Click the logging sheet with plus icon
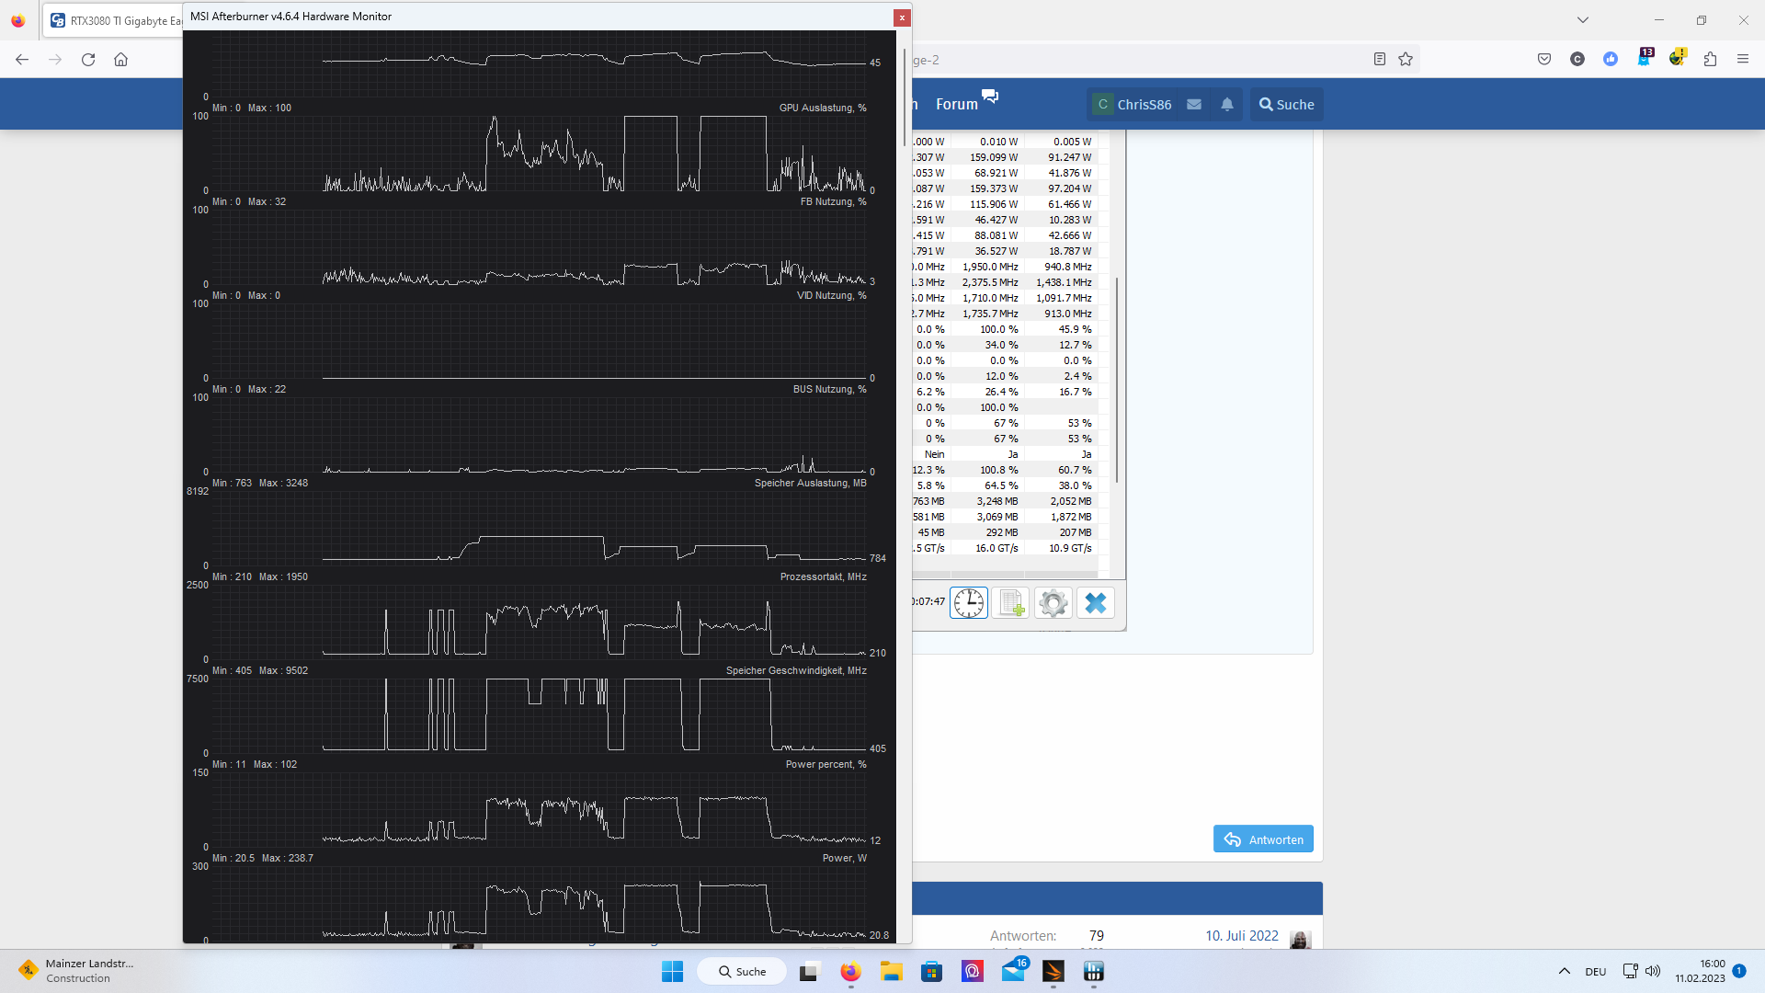Image resolution: width=1765 pixels, height=993 pixels. tap(1010, 603)
